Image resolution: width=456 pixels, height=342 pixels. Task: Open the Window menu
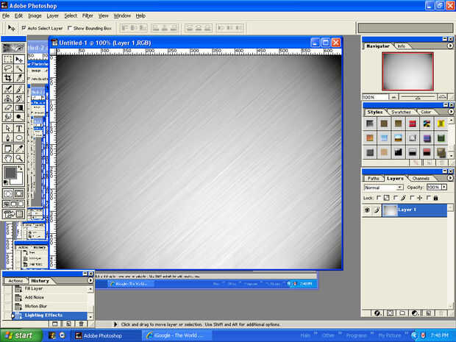[x=122, y=15]
